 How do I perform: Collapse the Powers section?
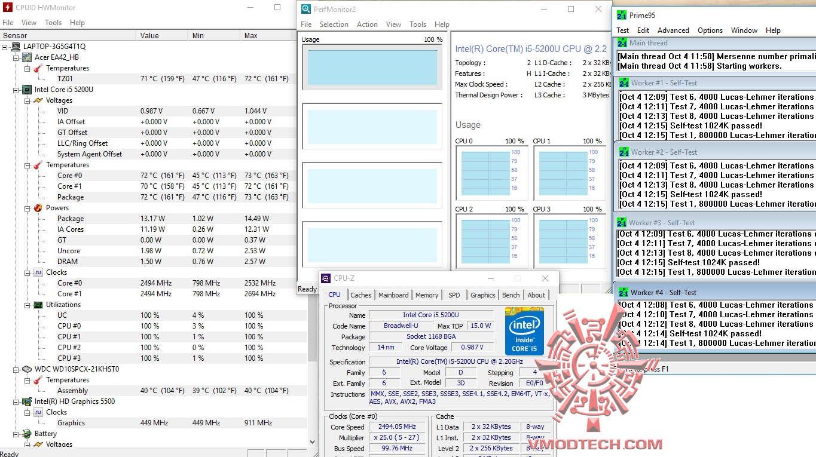(27, 208)
